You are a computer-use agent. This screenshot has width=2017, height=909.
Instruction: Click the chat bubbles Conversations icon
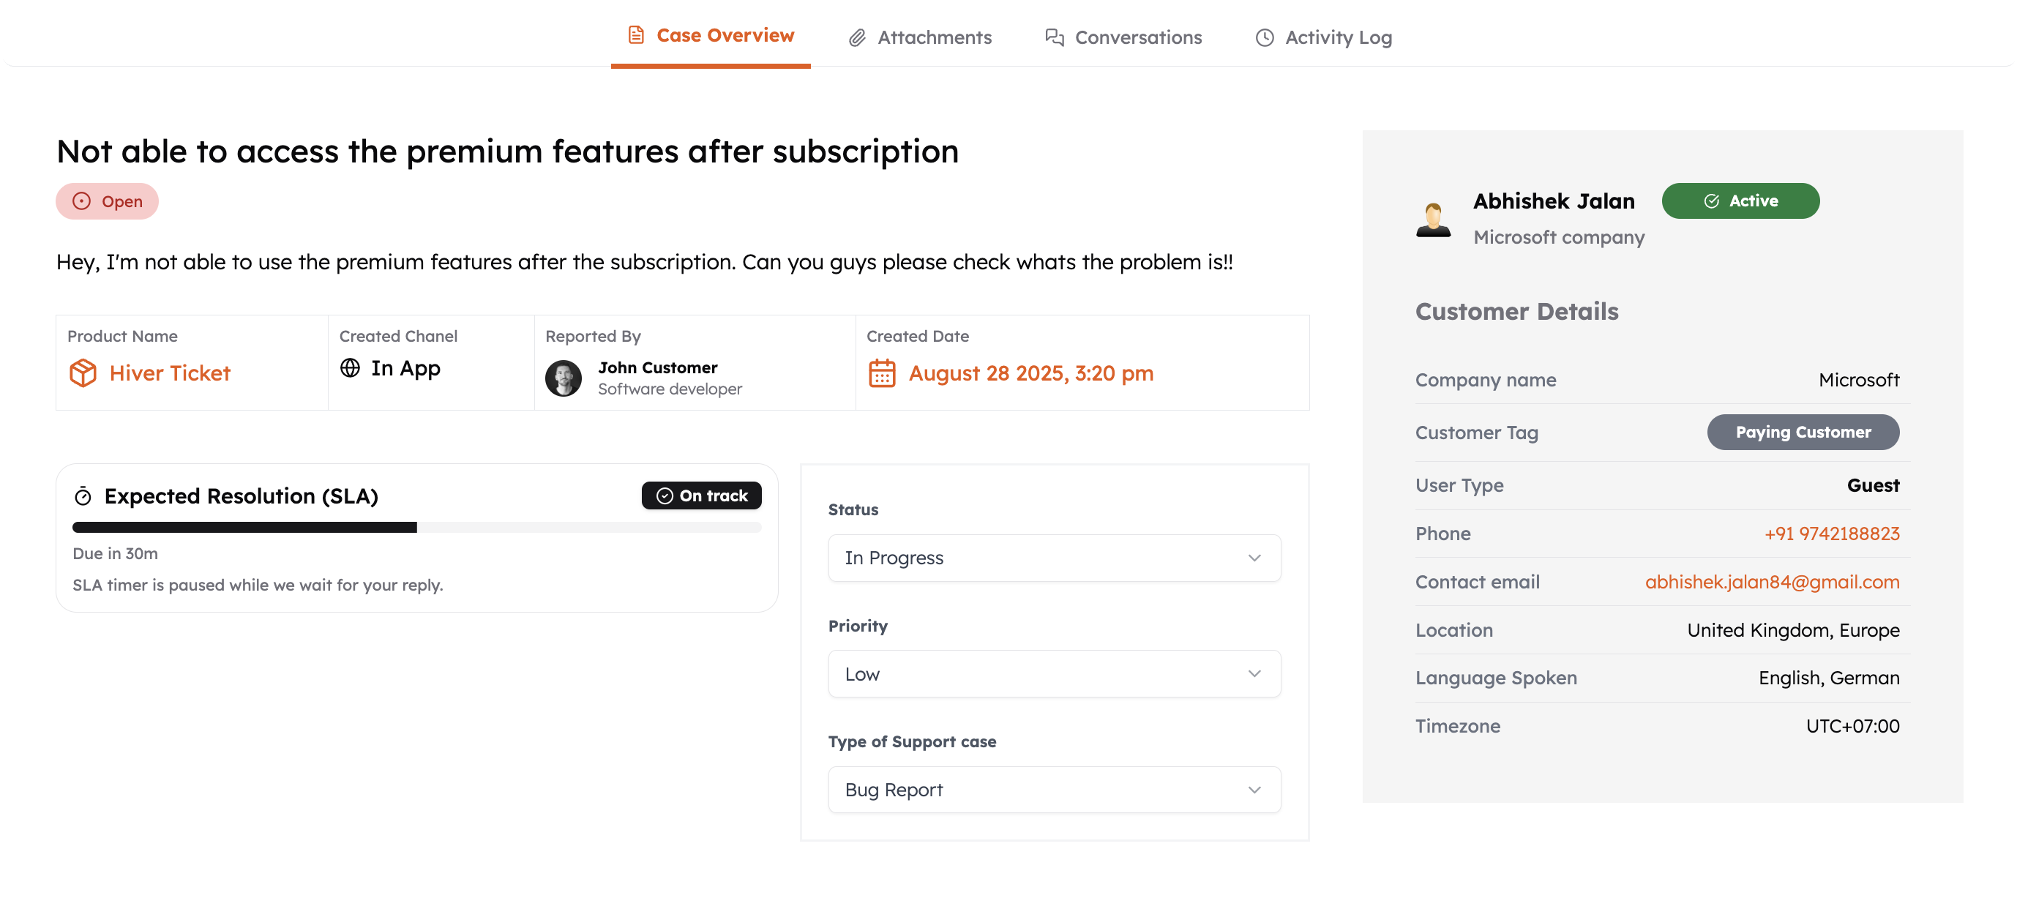tap(1054, 37)
